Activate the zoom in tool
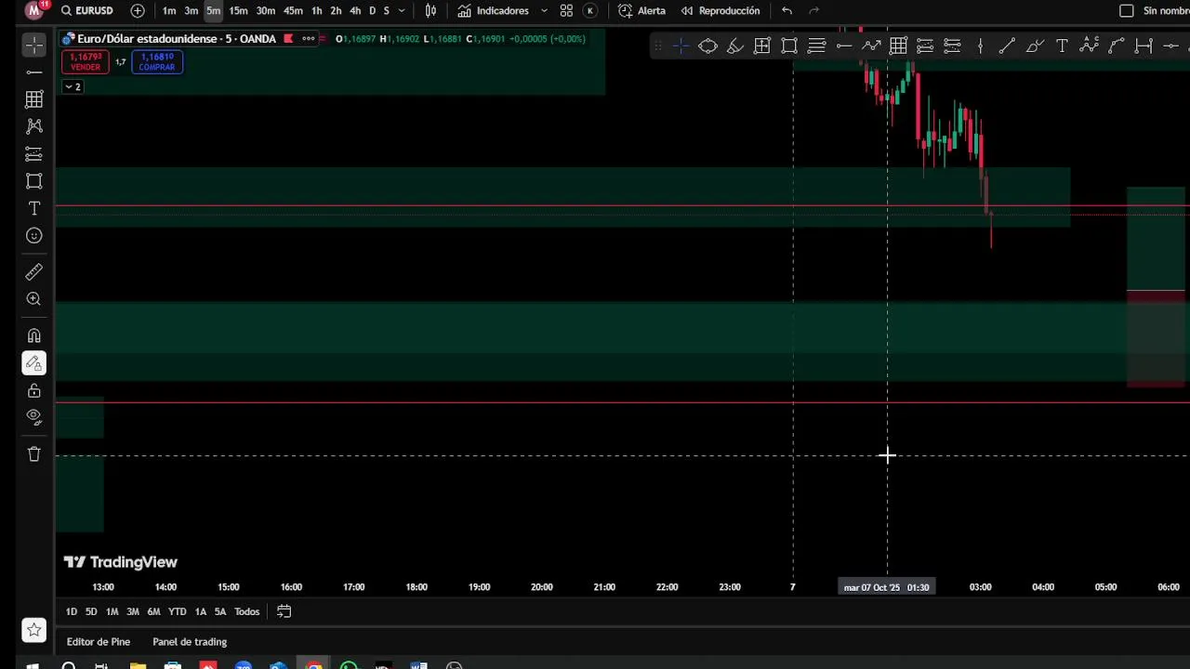Image resolution: width=1190 pixels, height=669 pixels. 34,299
